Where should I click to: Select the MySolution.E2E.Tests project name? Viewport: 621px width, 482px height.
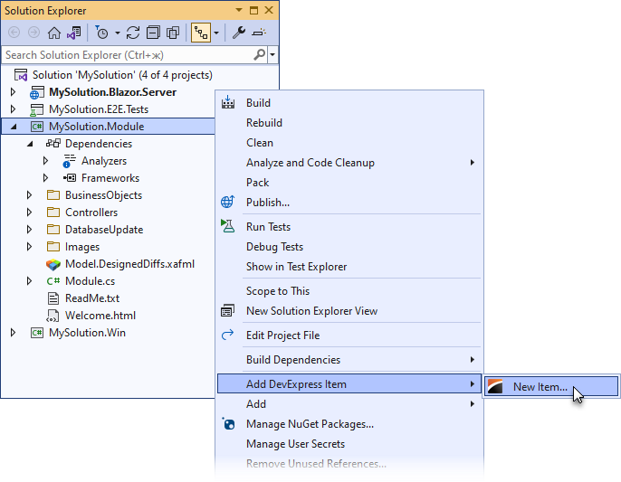(x=99, y=109)
